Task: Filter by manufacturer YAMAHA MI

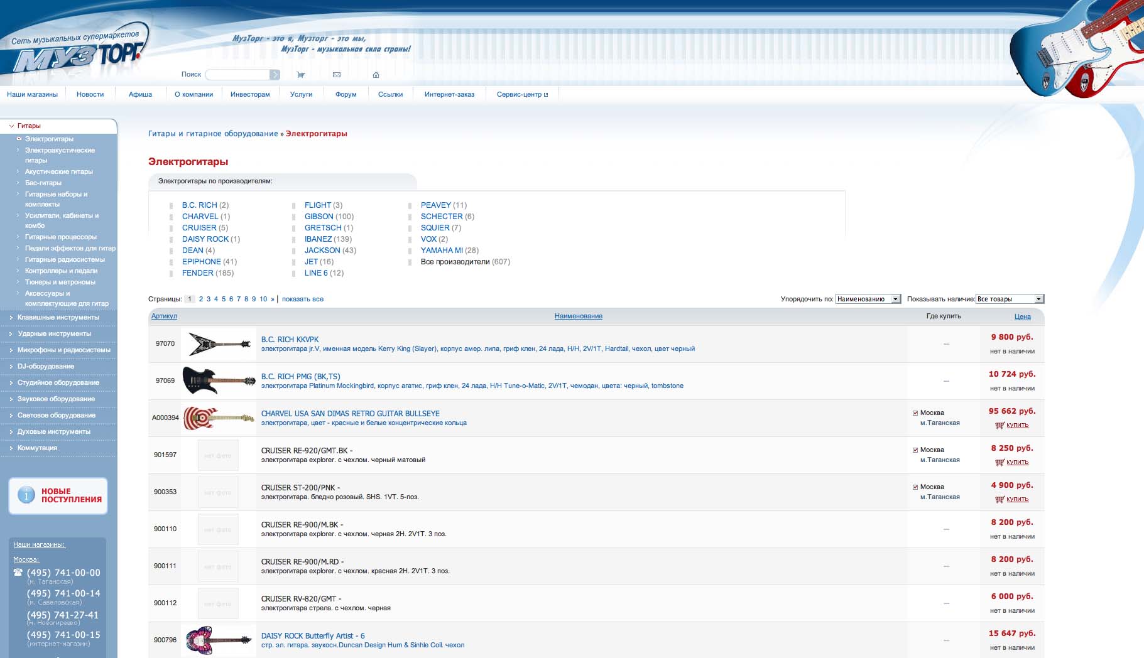Action: click(442, 251)
